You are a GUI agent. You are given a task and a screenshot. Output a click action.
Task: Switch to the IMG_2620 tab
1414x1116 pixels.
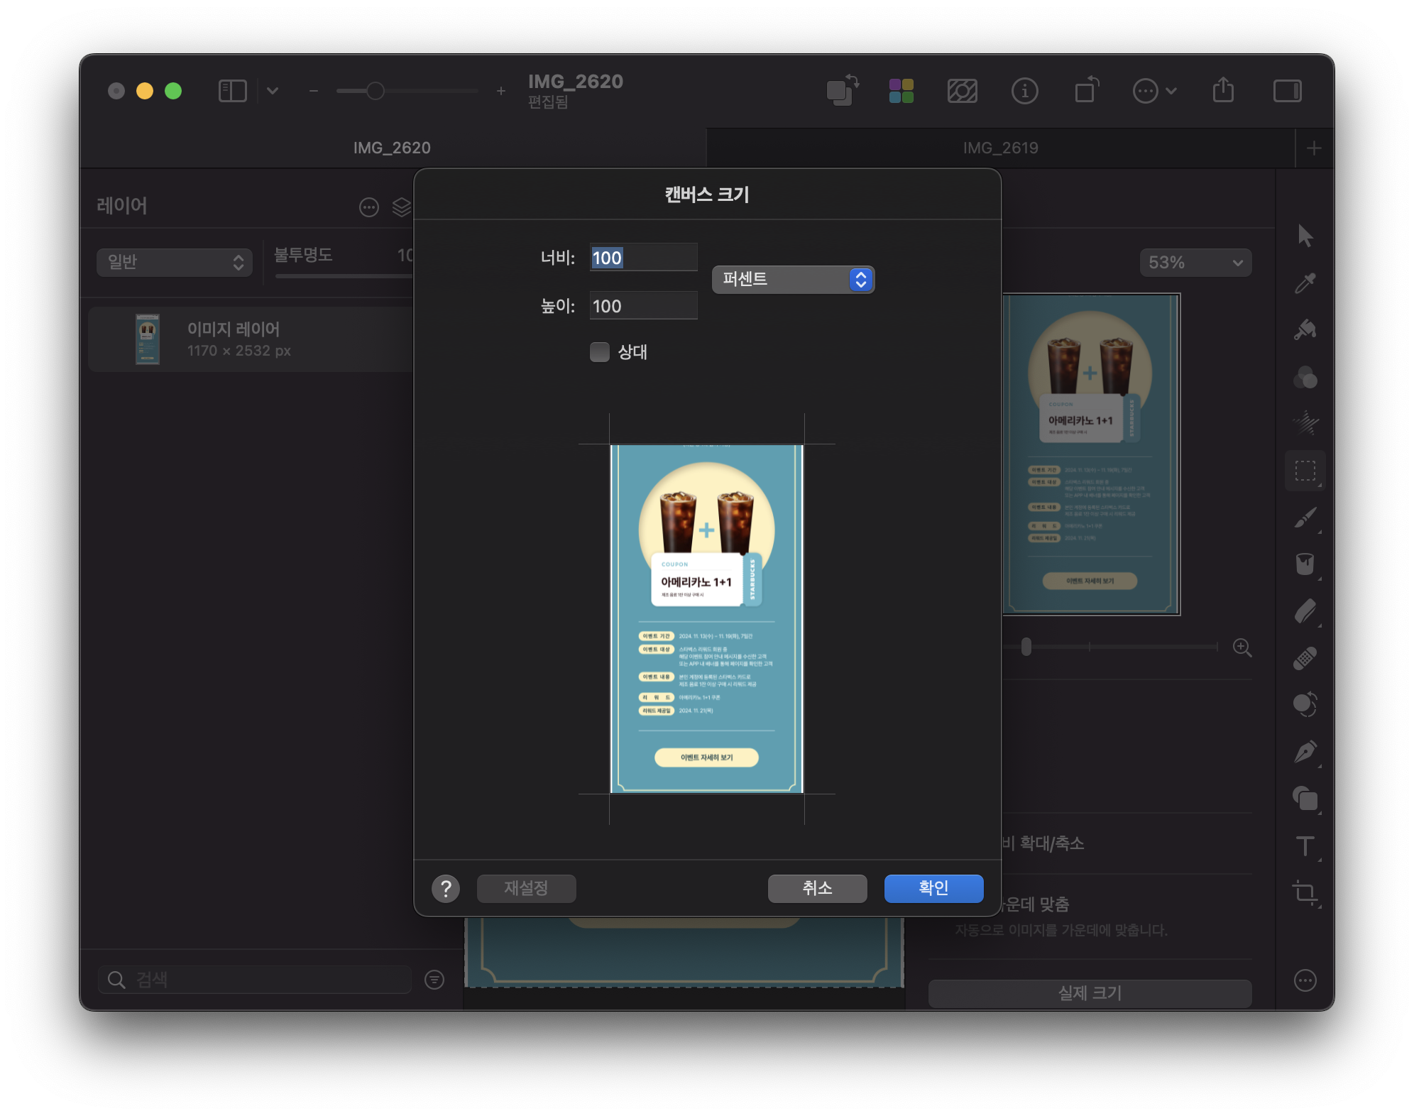tap(393, 148)
